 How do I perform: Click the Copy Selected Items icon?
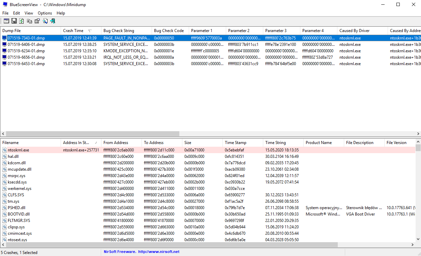click(x=29, y=21)
